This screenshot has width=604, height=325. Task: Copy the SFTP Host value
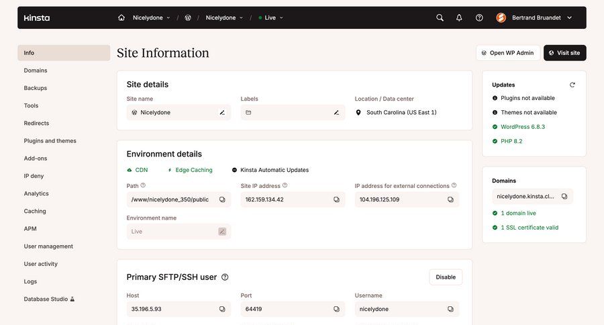coord(222,309)
